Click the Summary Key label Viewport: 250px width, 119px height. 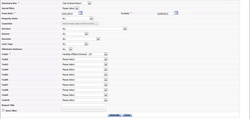pos(9,3)
